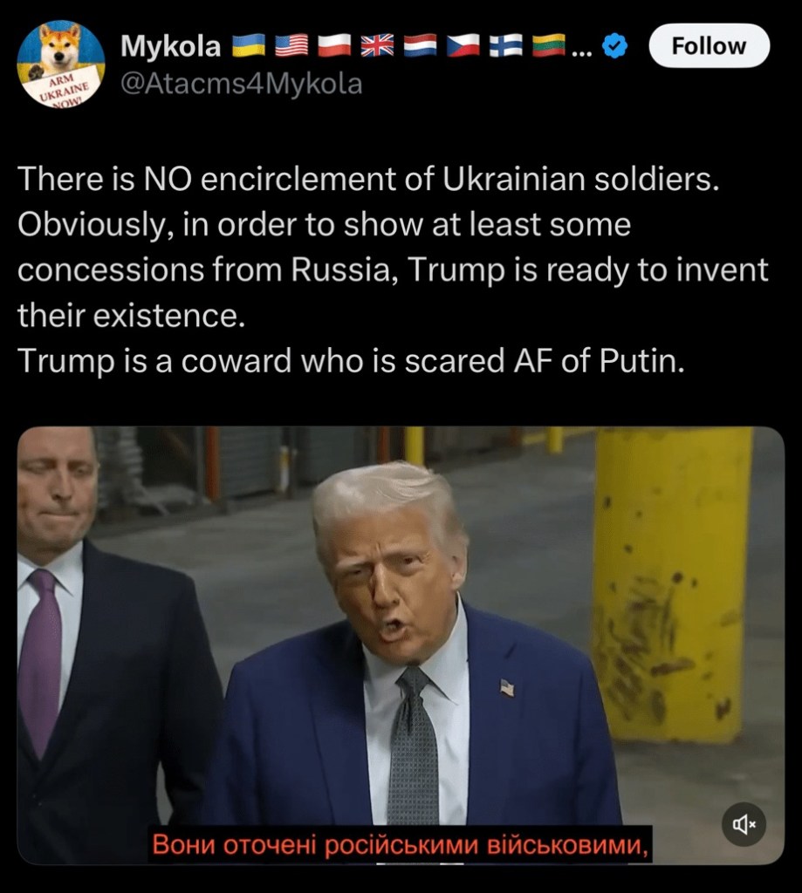
Task: Click the 'NO encirclement' opening sentence
Action: (x=368, y=179)
